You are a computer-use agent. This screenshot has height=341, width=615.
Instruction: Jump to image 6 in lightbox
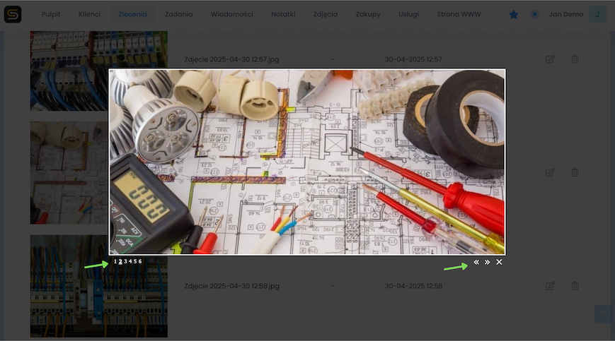click(140, 261)
